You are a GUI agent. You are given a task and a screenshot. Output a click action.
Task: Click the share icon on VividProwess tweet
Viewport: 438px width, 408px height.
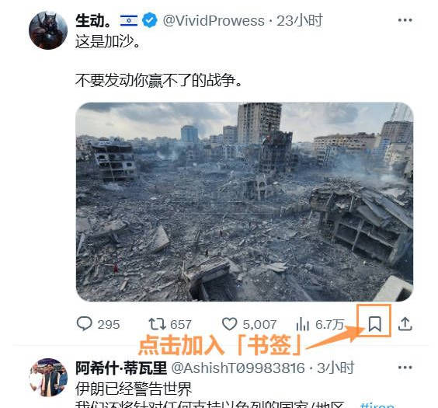point(405,324)
